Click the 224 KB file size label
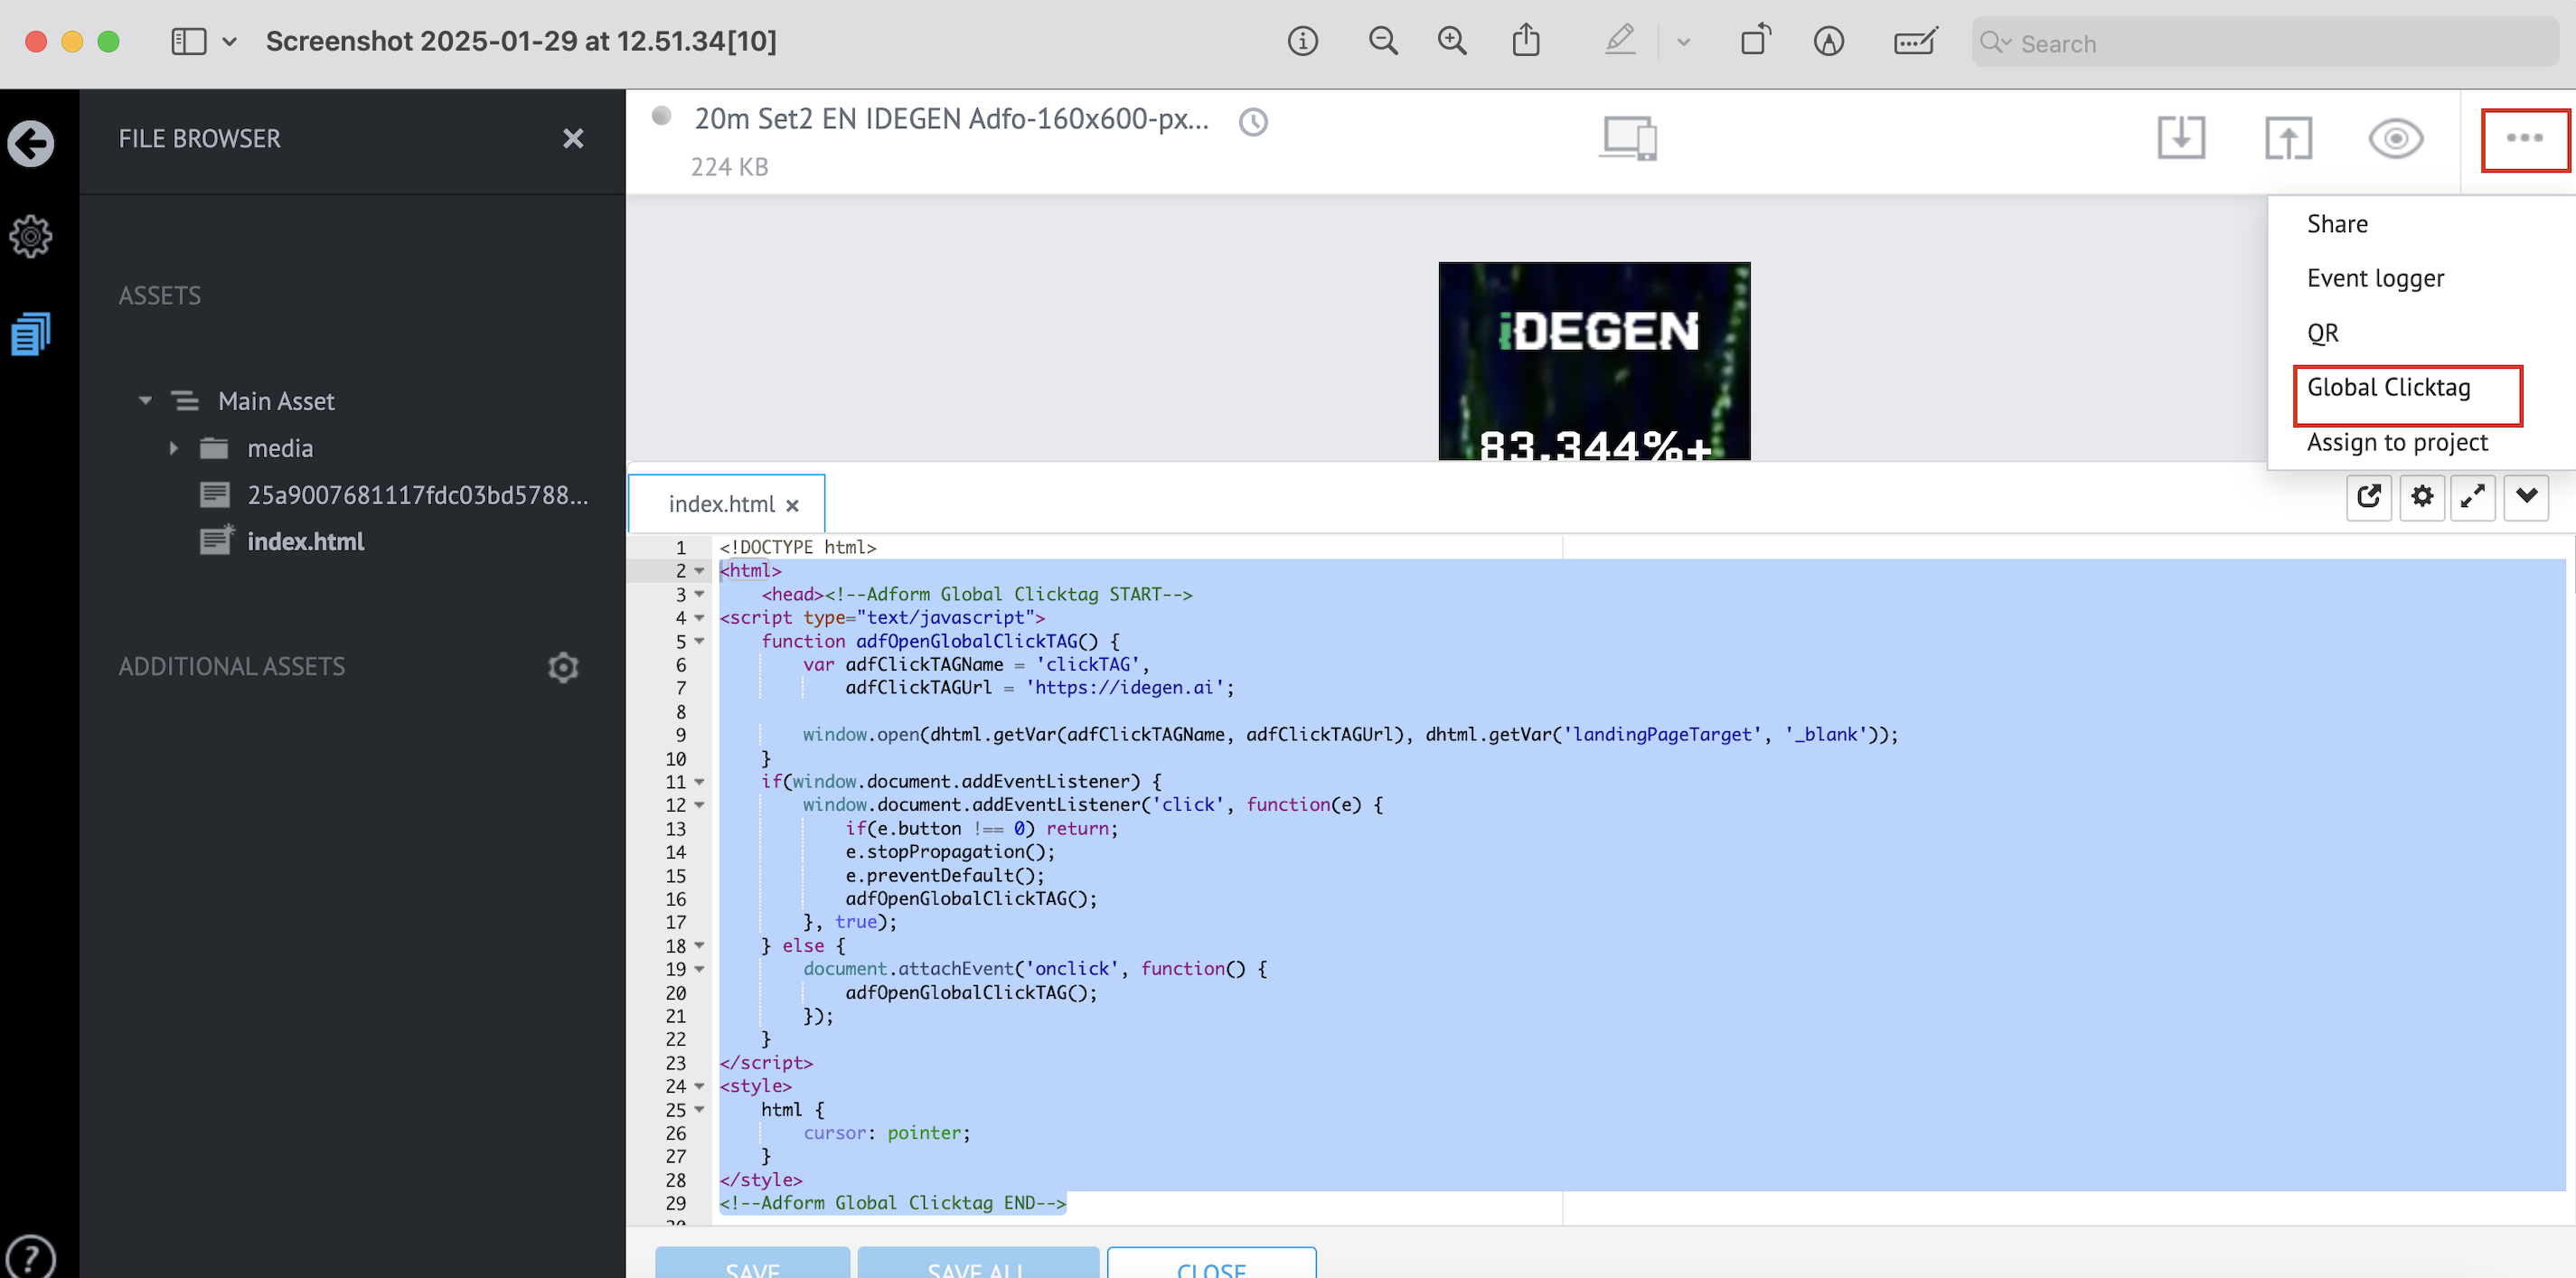This screenshot has height=1278, width=2576. tap(730, 167)
